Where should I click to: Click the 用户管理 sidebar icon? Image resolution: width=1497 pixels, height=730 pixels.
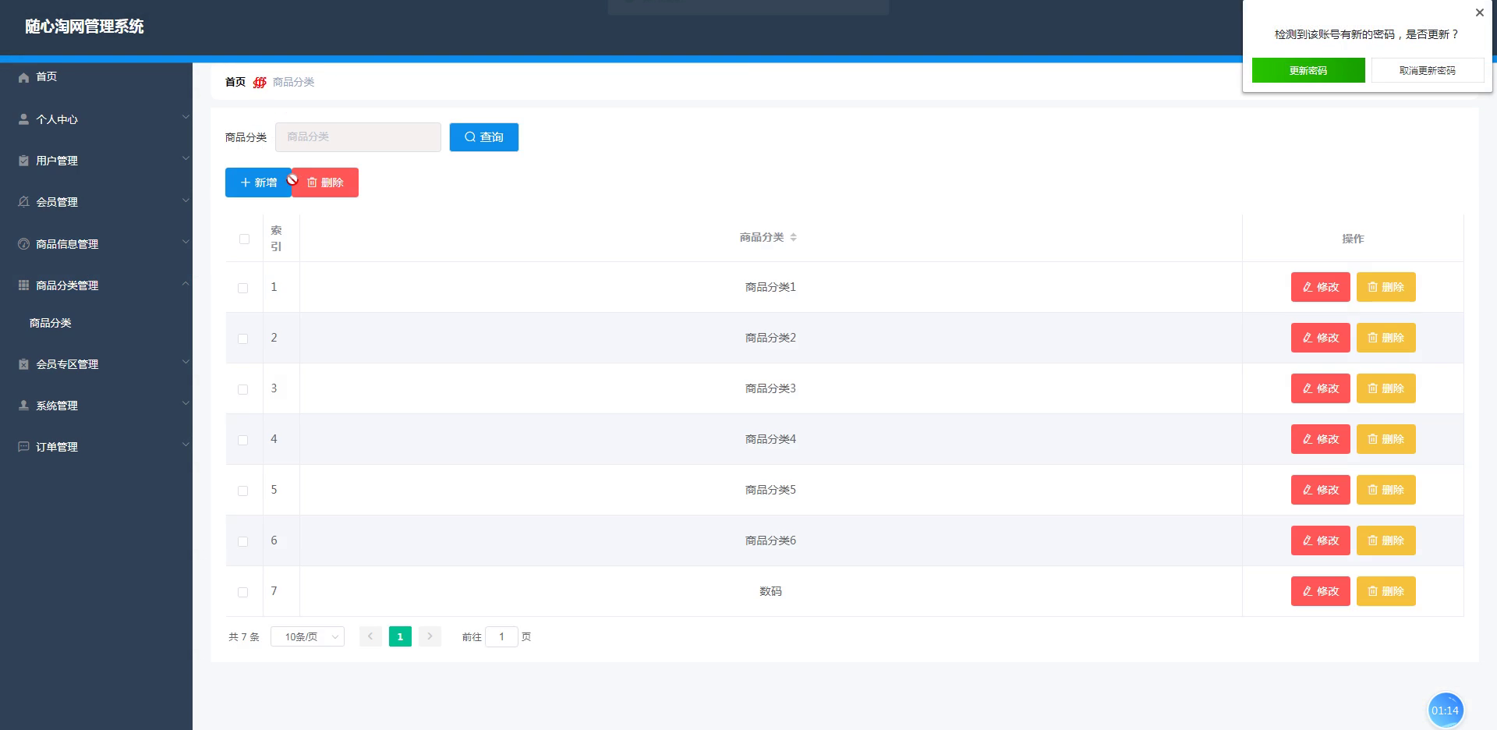tap(23, 161)
